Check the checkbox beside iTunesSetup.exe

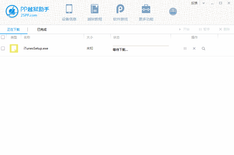point(3,48)
